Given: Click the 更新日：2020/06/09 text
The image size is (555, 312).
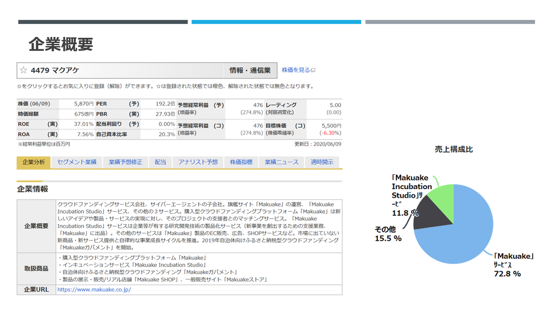Looking at the screenshot, I should (x=318, y=144).
